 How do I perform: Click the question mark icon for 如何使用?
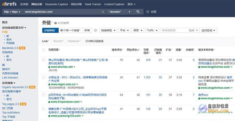pos(55,23)
